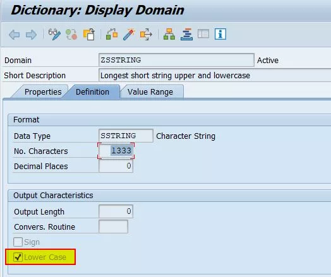Select the Definition tab
Screen dimensions: 331x277
pos(92,92)
